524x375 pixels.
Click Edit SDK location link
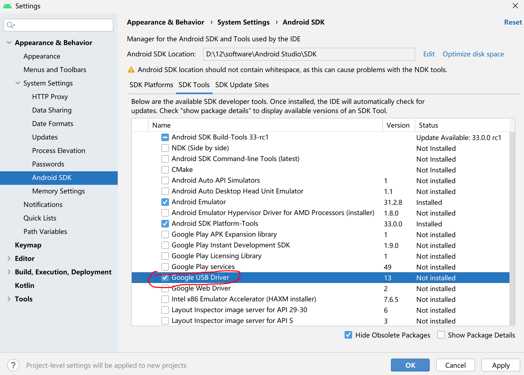pyautogui.click(x=429, y=54)
